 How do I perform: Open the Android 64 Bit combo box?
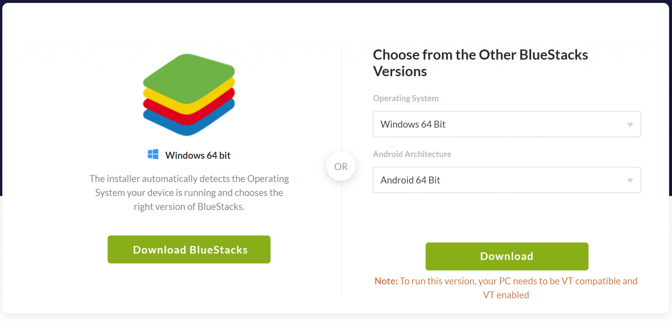click(507, 180)
